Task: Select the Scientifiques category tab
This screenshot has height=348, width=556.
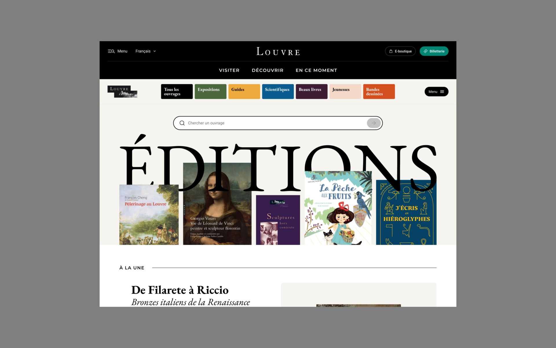Action: point(278,91)
